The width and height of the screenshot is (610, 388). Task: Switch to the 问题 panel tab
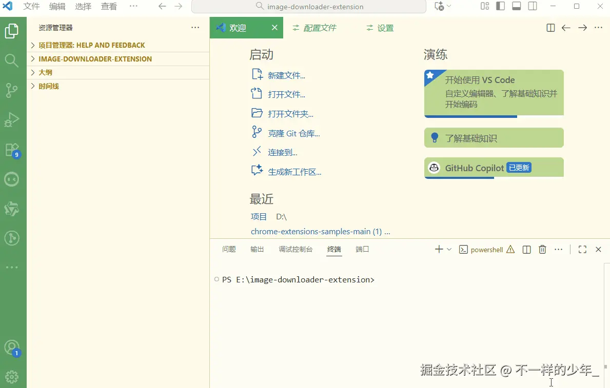229,249
